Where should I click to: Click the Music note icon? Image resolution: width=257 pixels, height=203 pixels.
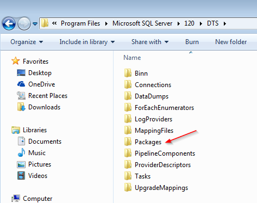(x=21, y=152)
